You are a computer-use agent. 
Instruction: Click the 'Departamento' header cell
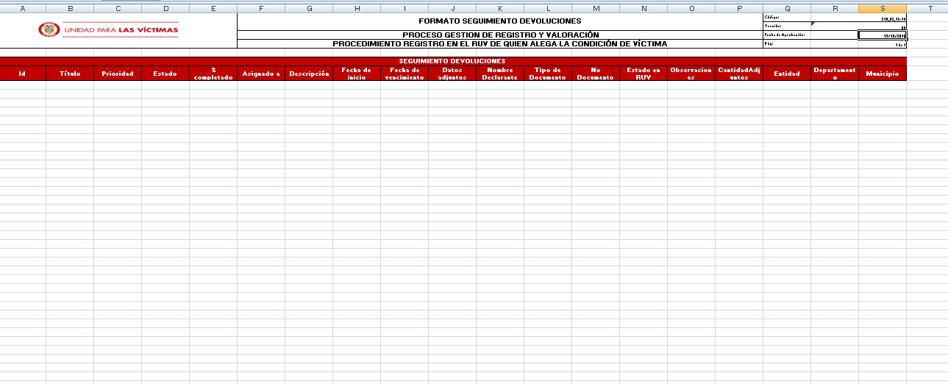(x=835, y=74)
